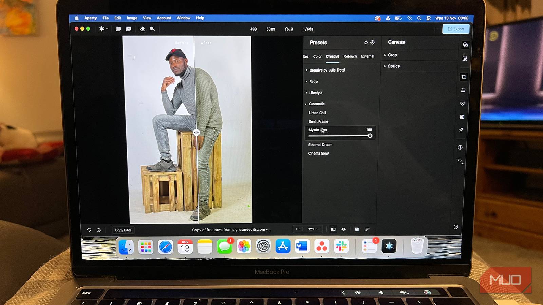The width and height of the screenshot is (543, 305).
Task: Open the Image menu in the menu bar
Action: point(132,18)
